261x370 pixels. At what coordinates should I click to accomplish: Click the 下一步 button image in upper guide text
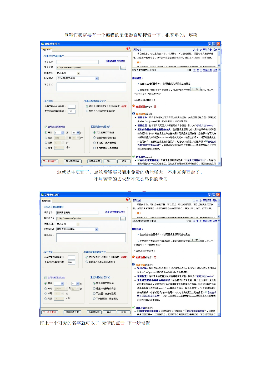pos(195,89)
